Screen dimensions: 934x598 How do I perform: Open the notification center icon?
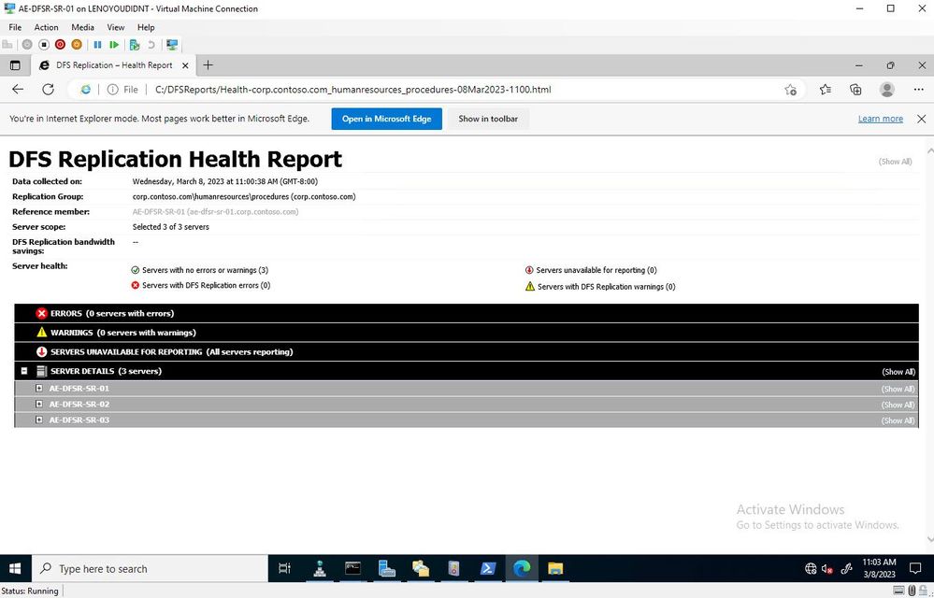tap(915, 569)
